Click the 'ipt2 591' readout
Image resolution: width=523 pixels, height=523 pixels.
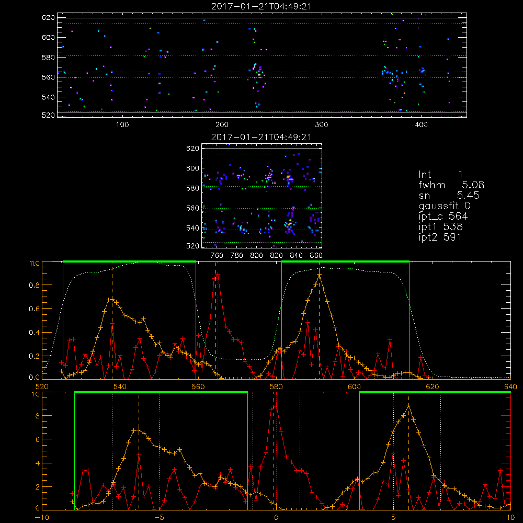440,237
